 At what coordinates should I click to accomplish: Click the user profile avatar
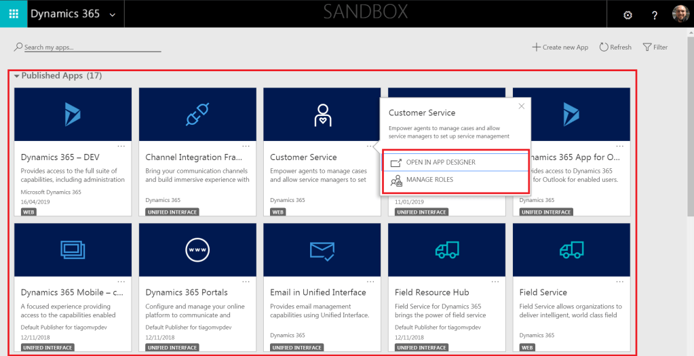(x=680, y=14)
